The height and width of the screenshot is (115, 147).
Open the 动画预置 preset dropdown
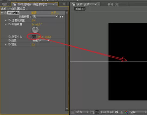(45, 17)
